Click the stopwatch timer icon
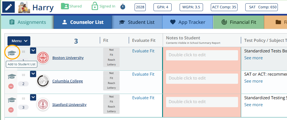Image resolution: width=287 pixels, height=120 pixels. pyautogui.click(x=123, y=7)
